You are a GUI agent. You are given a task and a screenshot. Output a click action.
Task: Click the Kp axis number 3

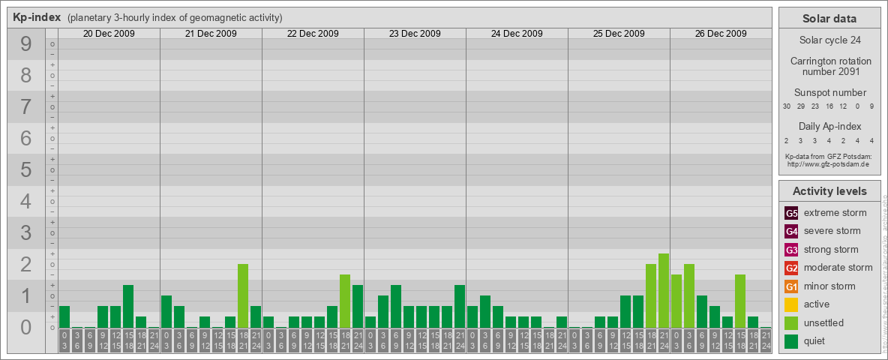pyautogui.click(x=26, y=232)
